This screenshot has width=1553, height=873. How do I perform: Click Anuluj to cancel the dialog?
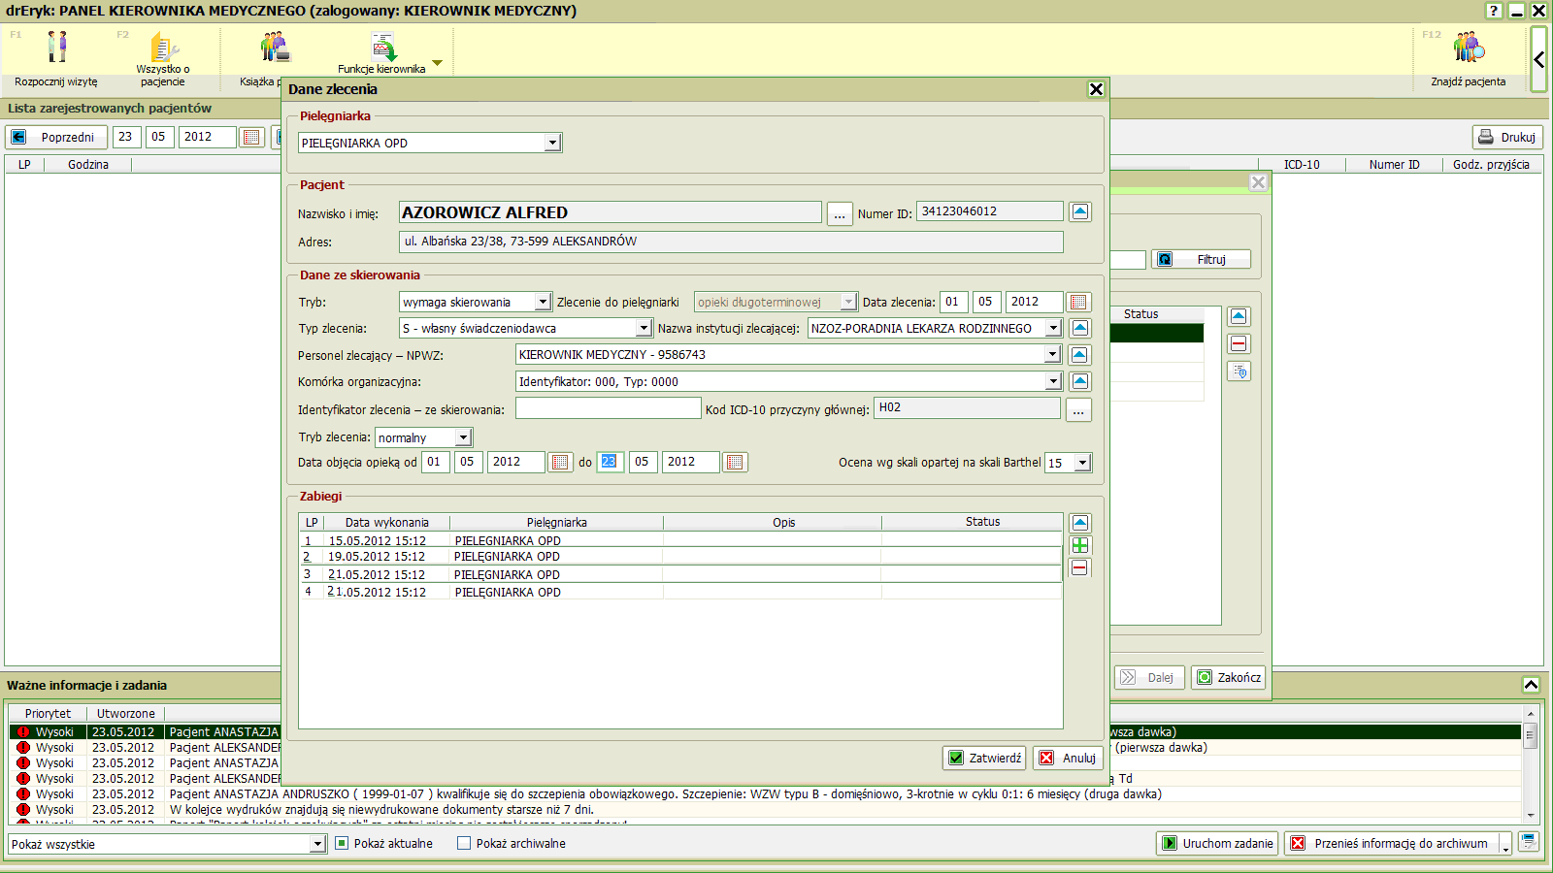click(1068, 758)
